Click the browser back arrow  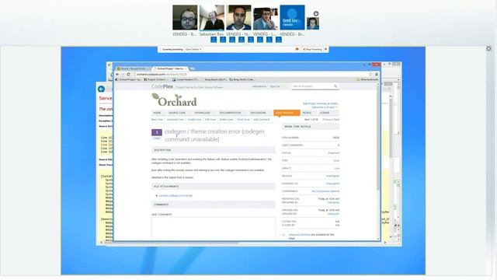[x=117, y=74]
